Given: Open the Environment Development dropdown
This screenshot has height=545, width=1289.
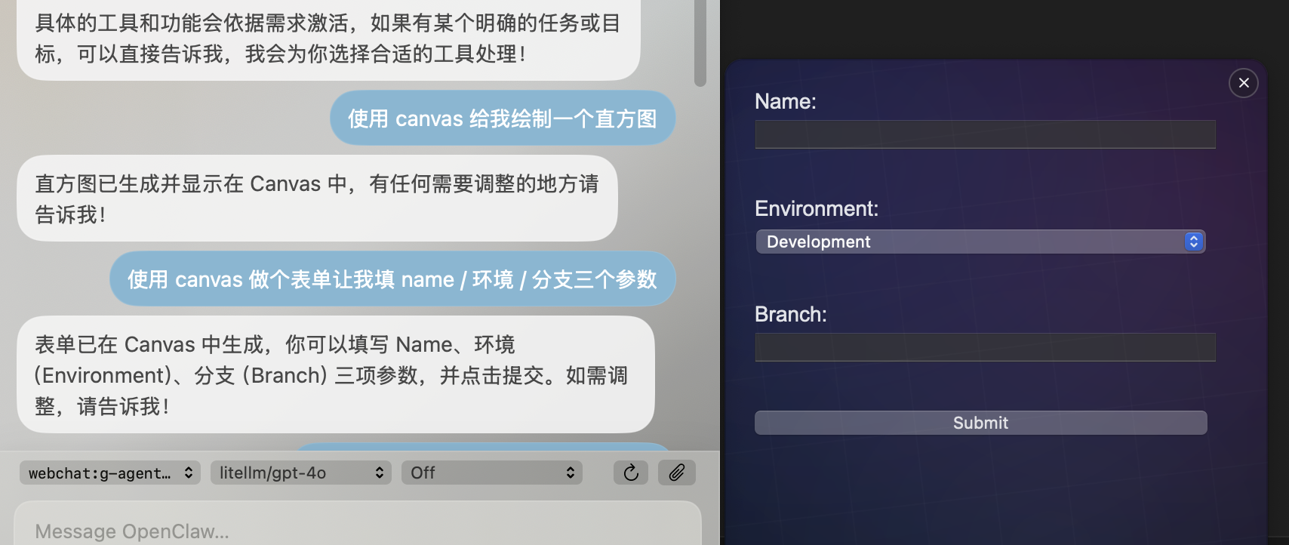Looking at the screenshot, I should [980, 242].
